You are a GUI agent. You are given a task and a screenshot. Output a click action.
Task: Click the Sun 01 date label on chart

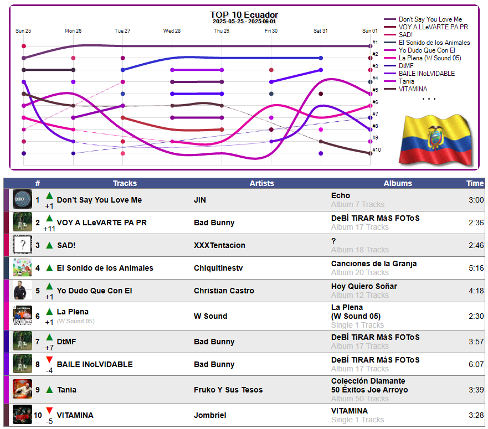(x=369, y=31)
